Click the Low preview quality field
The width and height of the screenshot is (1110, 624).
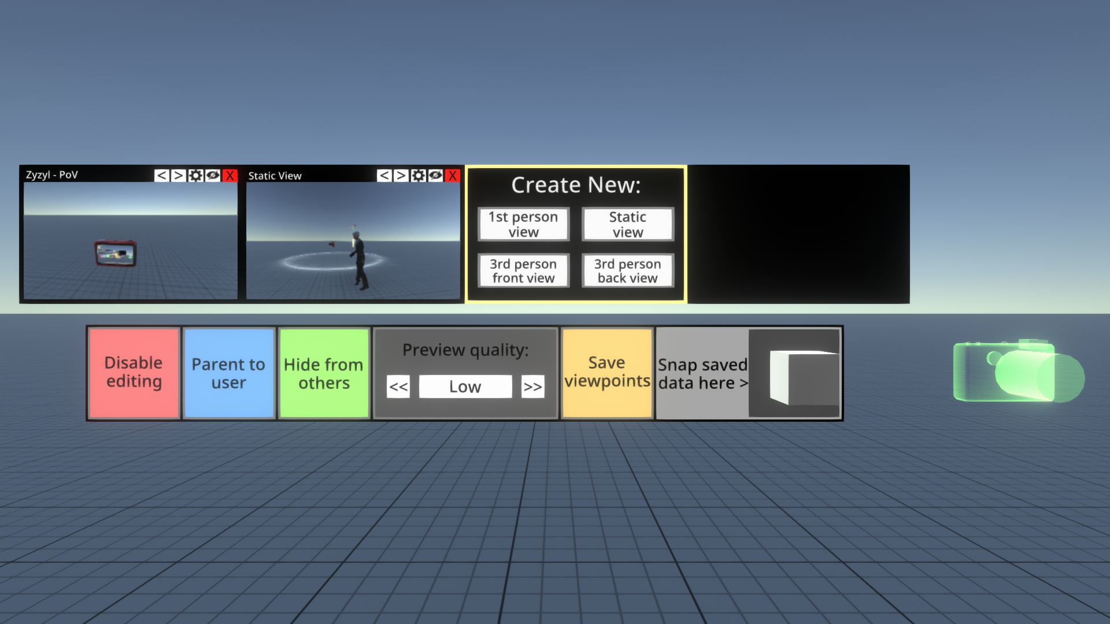465,387
